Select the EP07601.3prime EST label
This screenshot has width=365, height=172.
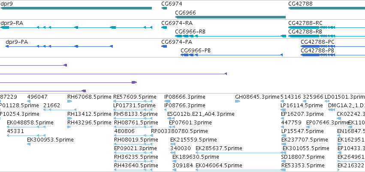[190, 123]
